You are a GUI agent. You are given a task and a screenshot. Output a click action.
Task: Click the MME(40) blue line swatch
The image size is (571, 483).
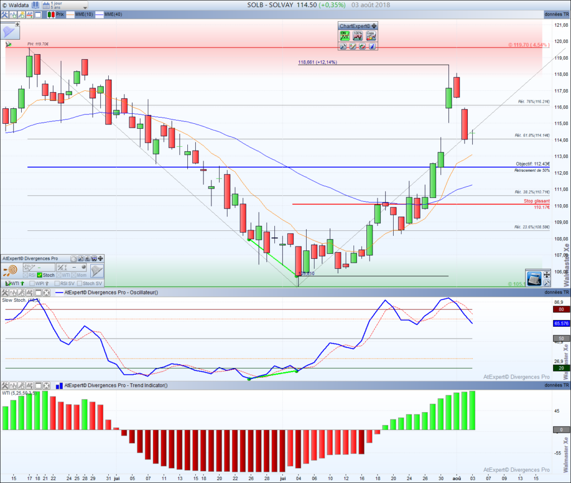coord(99,15)
